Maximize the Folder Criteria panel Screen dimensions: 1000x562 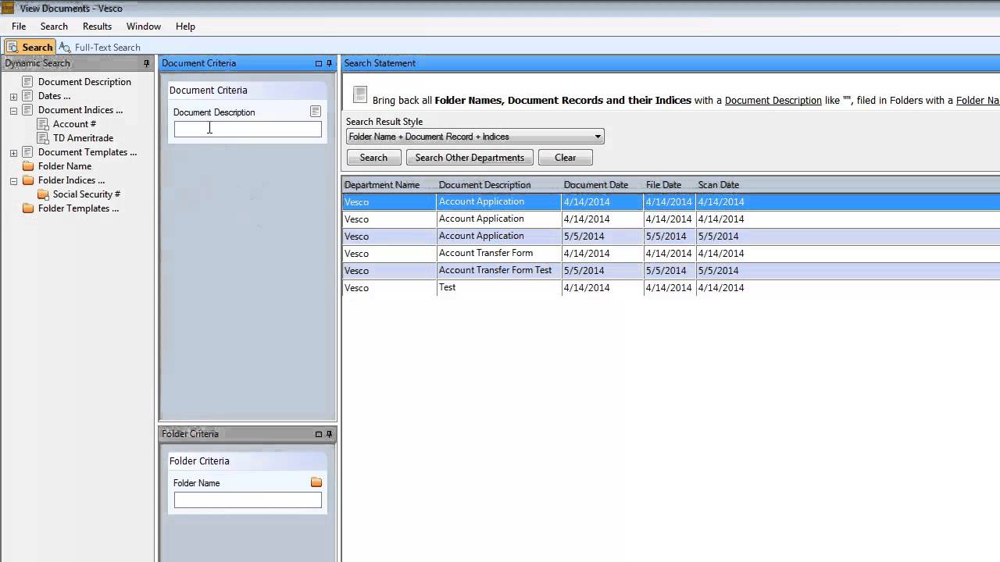point(319,434)
